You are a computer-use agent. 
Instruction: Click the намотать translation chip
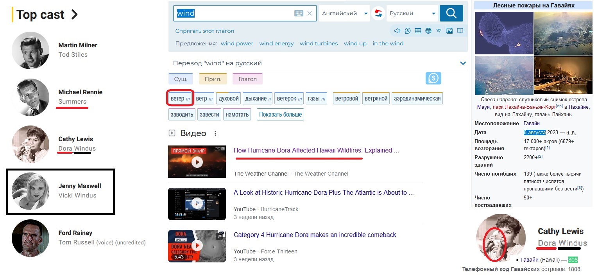coord(237,115)
